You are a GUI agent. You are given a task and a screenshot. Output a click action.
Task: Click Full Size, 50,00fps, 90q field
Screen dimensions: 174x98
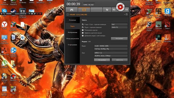[x=111, y=49]
